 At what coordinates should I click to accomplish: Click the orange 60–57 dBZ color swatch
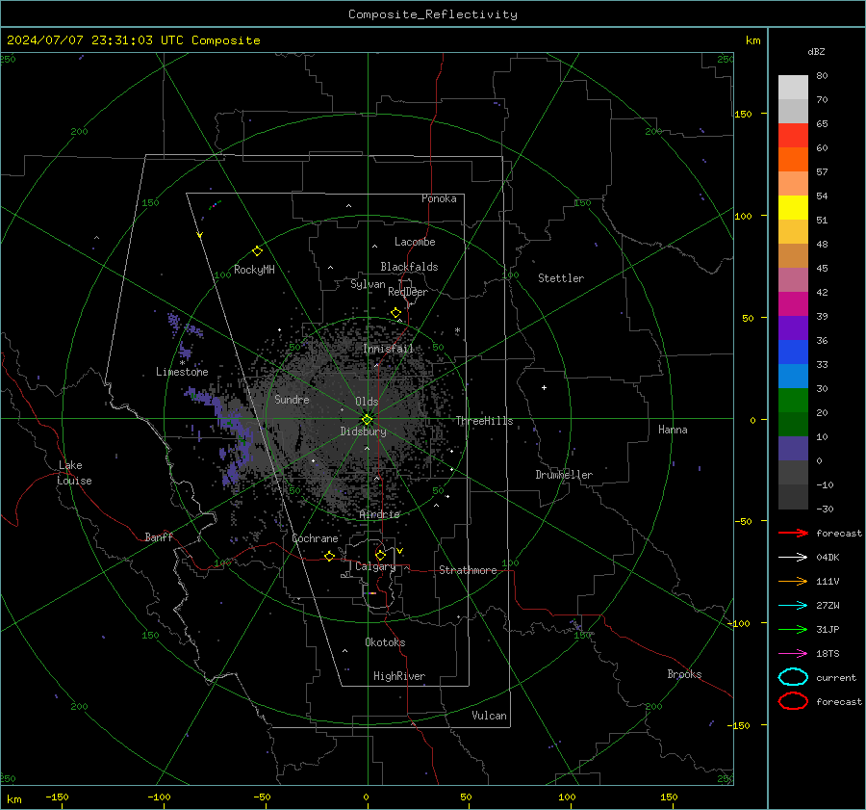(x=793, y=160)
